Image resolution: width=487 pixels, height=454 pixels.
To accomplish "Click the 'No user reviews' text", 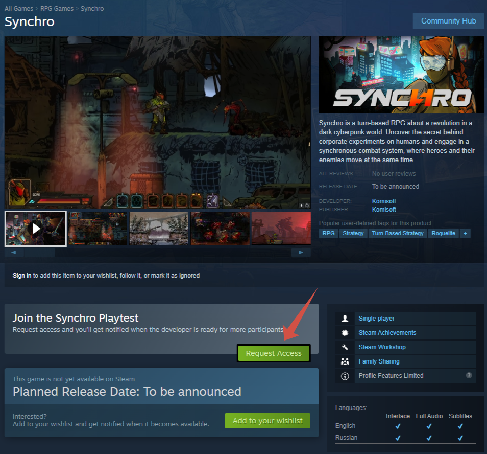I will (x=394, y=174).
